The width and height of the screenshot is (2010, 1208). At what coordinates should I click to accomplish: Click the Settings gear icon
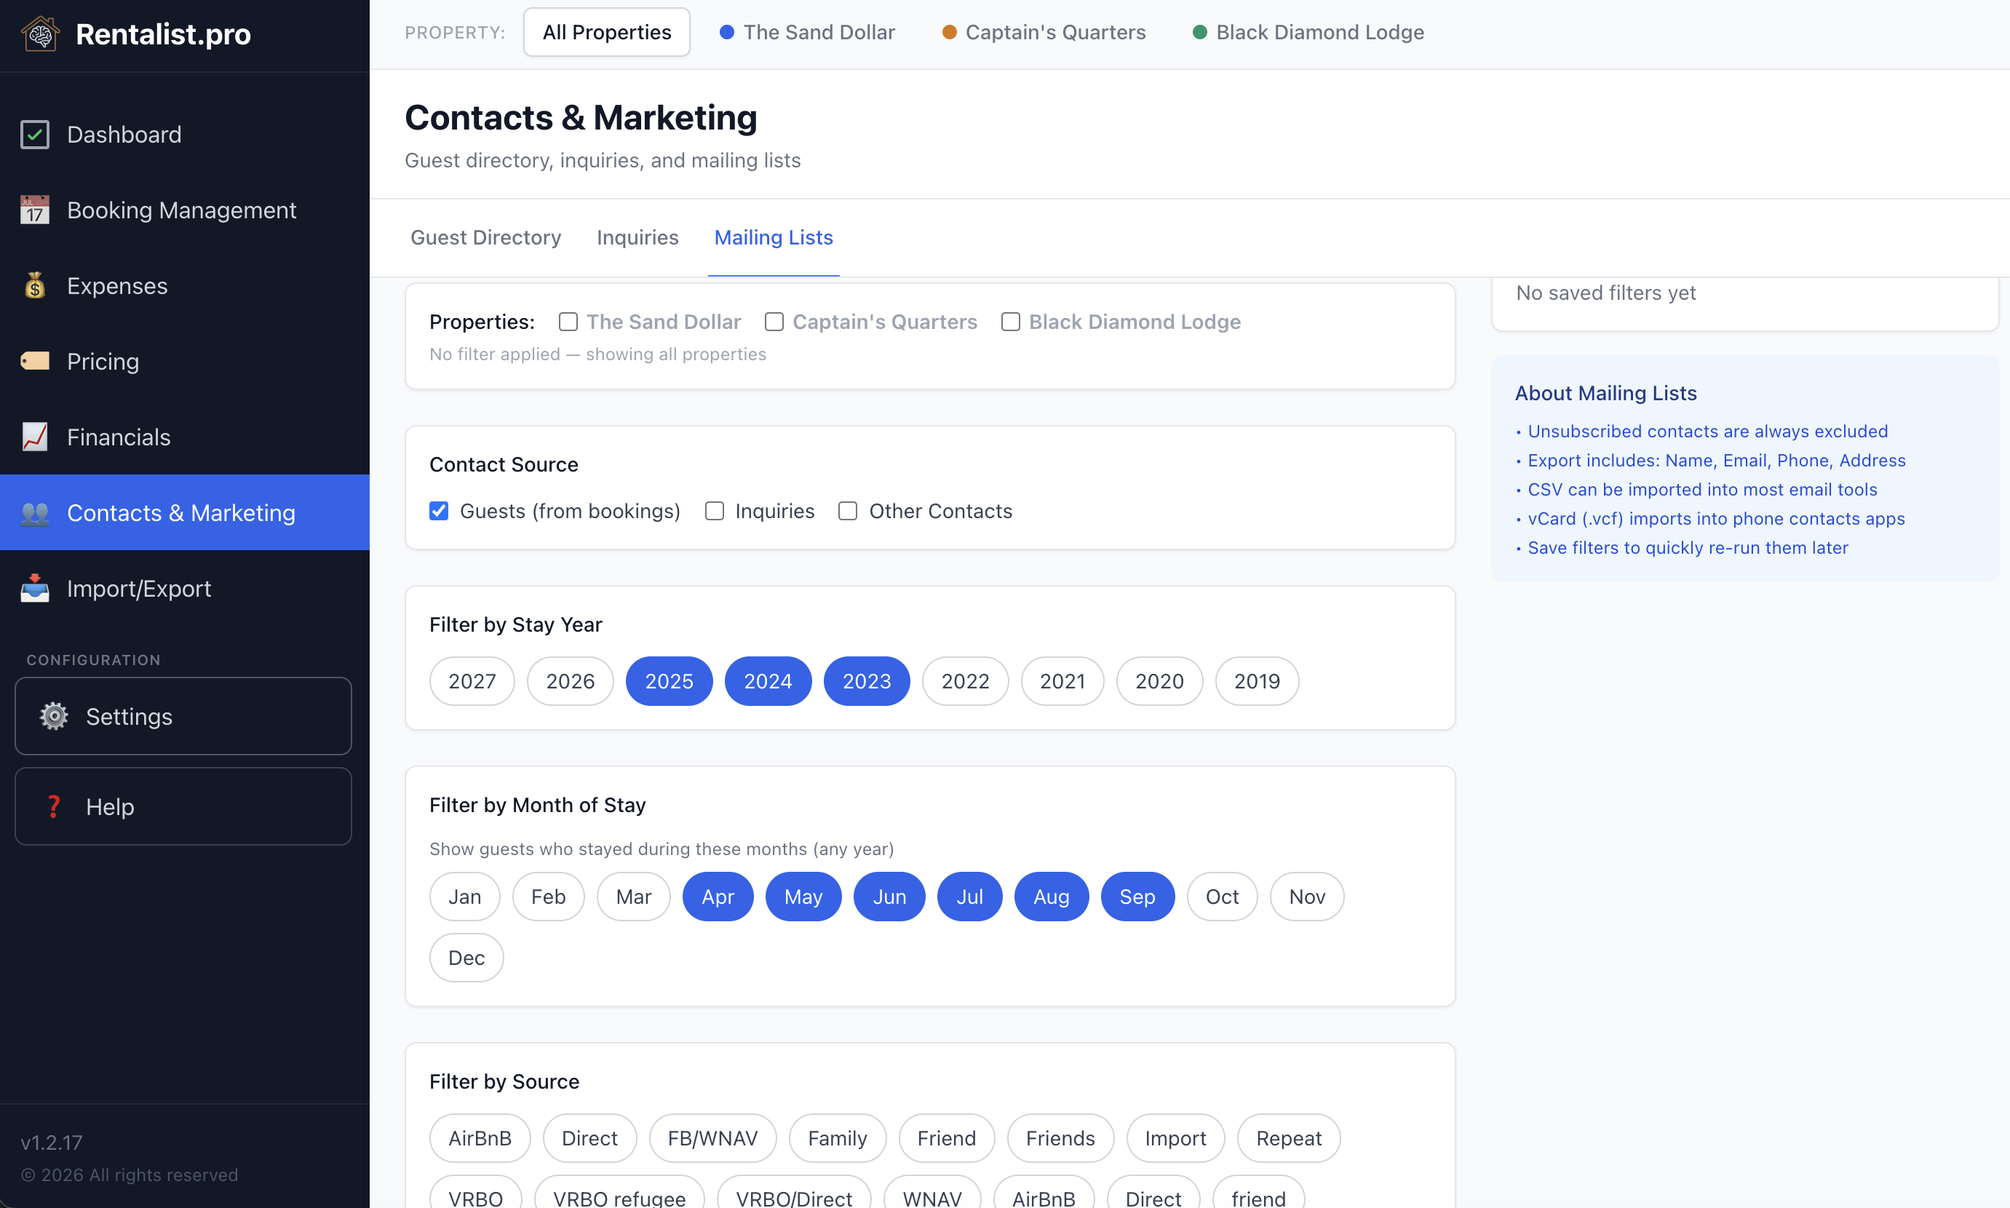[52, 716]
